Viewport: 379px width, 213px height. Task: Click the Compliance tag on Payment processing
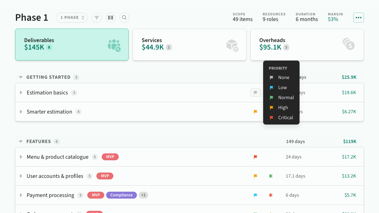click(x=121, y=195)
